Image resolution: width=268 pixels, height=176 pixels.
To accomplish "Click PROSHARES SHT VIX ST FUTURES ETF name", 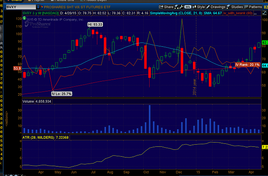I will (77, 7).
